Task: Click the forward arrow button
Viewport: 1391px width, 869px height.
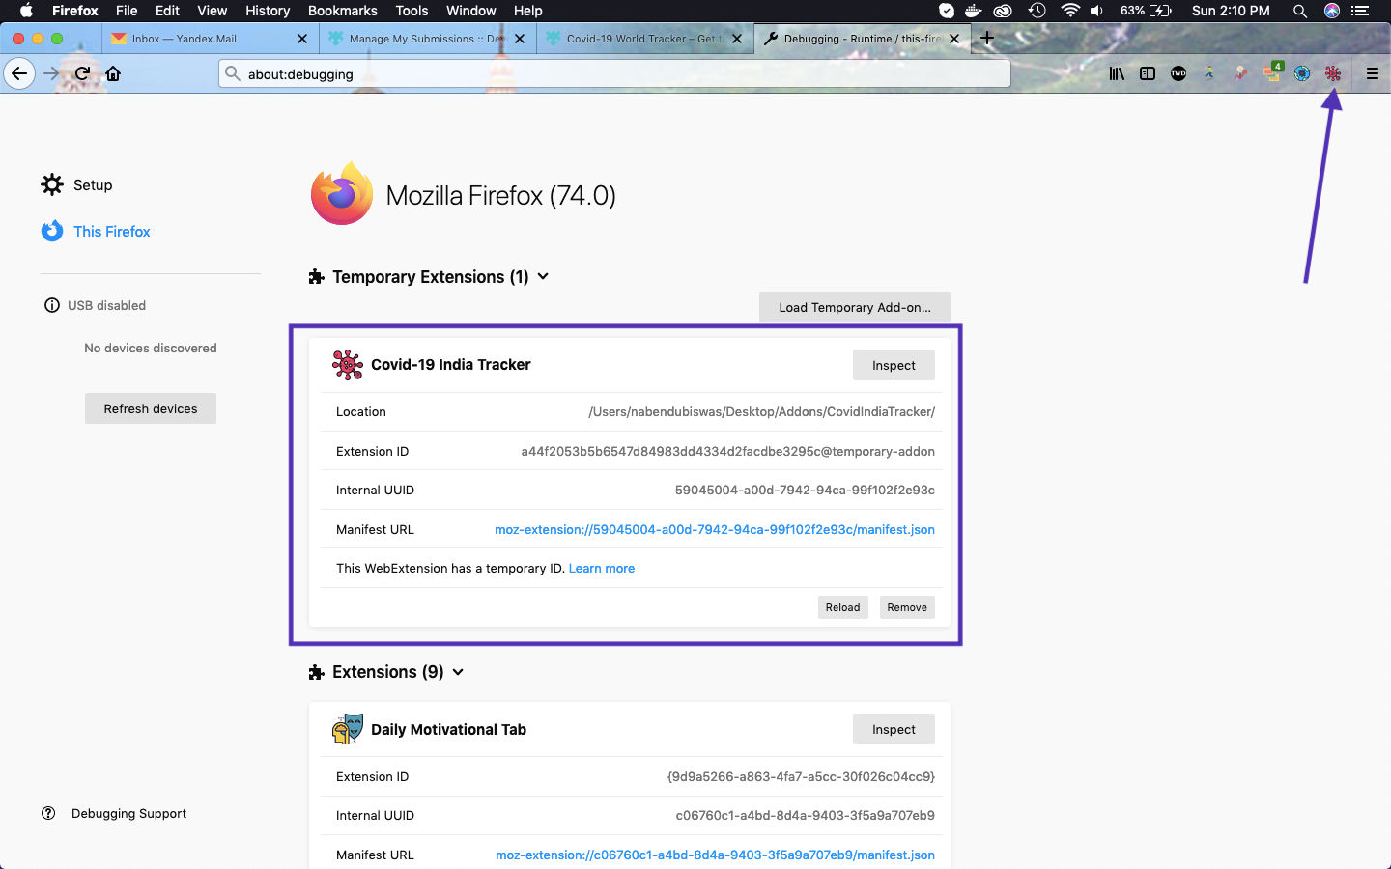Action: (x=51, y=73)
